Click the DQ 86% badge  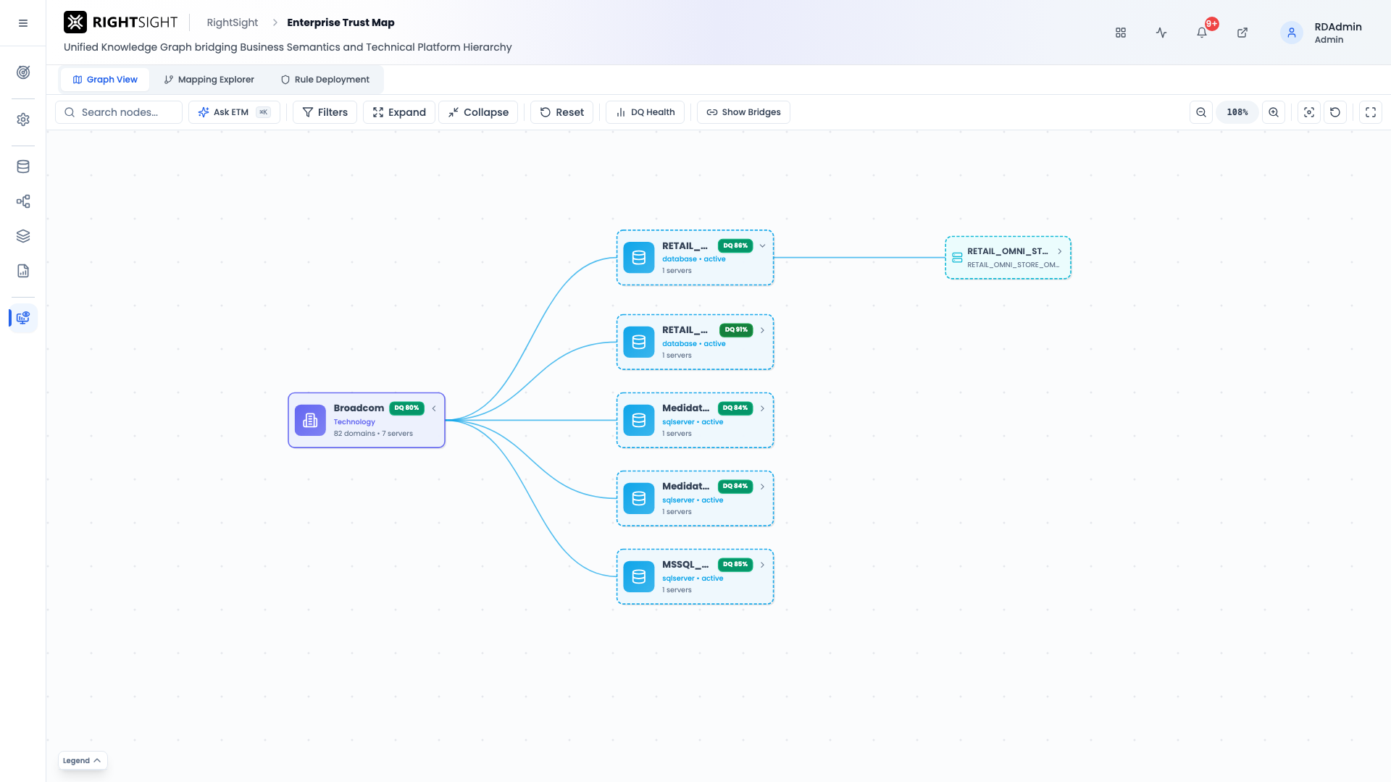735,246
